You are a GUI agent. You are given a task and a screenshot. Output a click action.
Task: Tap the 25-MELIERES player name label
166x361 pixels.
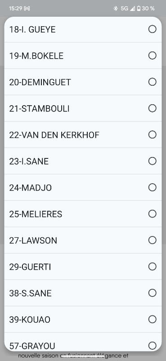(36, 214)
